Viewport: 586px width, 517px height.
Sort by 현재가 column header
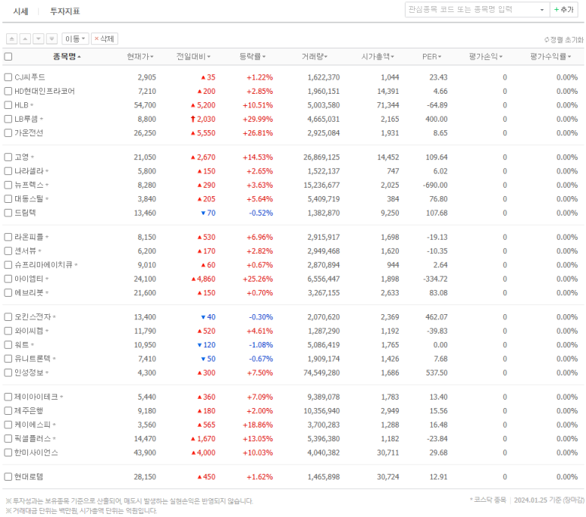[x=140, y=57]
